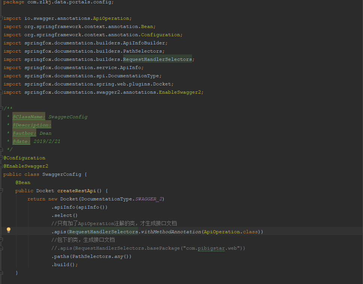Collapse the createRestApi method fold marker
The height and width of the screenshot is (284, 363).
(x=1, y=191)
